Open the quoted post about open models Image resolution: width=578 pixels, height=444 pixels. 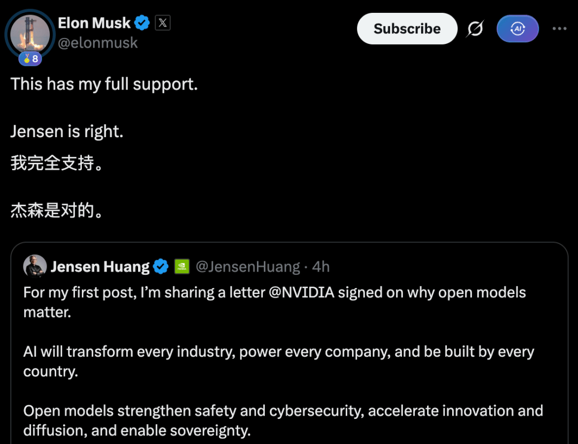[290, 343]
